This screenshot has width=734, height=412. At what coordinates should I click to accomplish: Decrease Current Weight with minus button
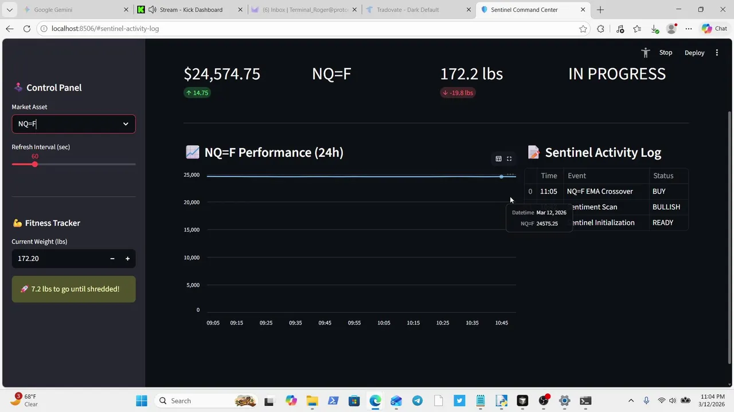pos(112,259)
